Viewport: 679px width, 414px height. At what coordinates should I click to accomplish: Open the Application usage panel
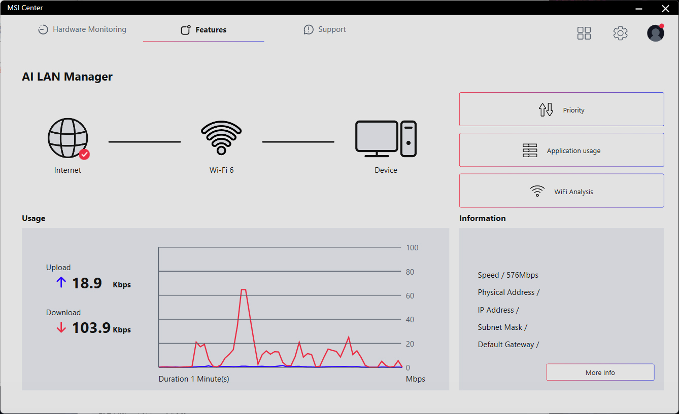click(x=561, y=150)
